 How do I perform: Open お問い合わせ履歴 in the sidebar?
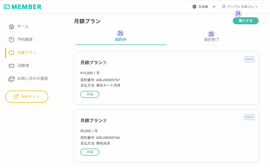28,79
